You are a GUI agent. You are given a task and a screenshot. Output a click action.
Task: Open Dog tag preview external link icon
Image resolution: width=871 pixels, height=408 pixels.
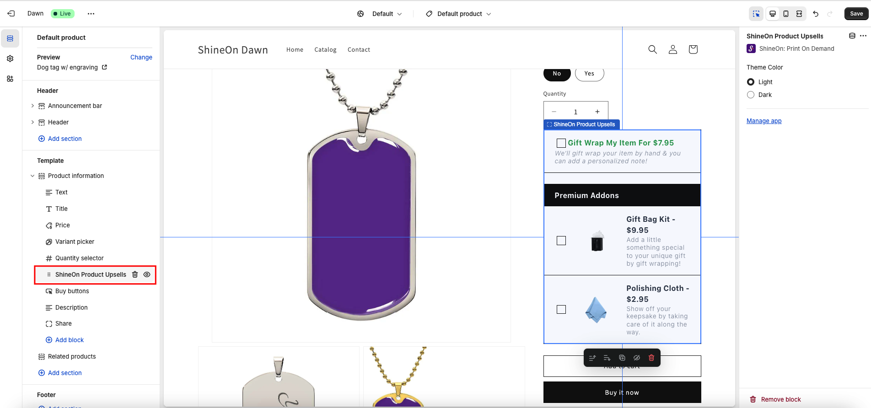click(x=104, y=67)
